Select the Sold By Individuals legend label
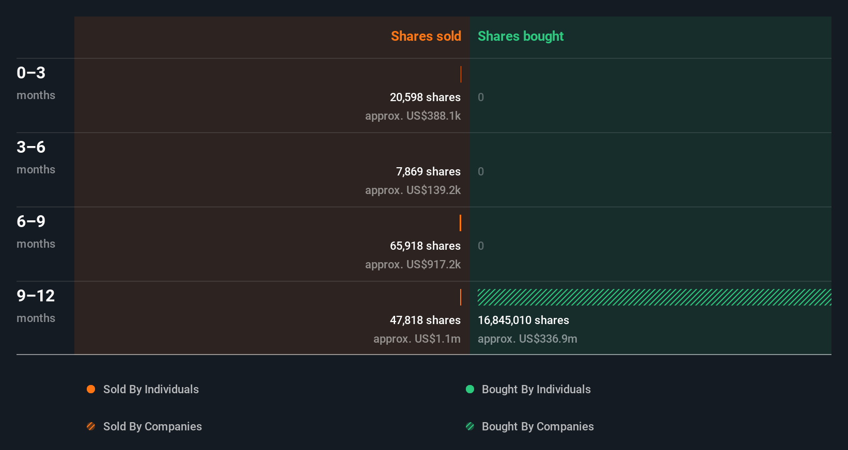 151,389
